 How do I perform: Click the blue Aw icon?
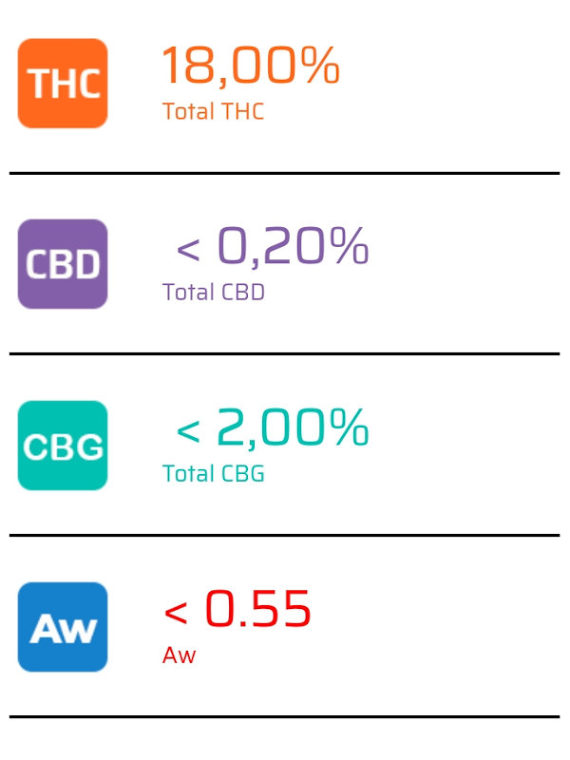click(x=63, y=627)
